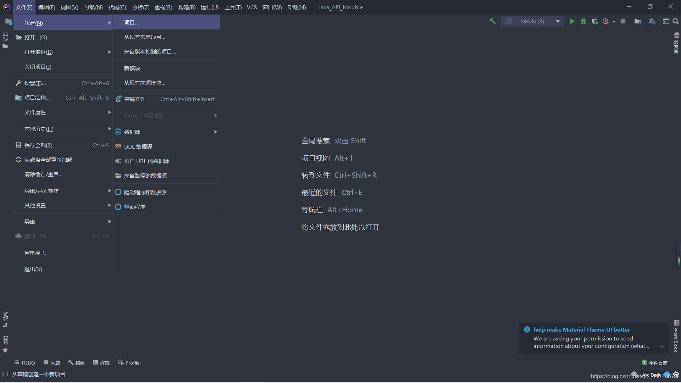The width and height of the screenshot is (681, 383).
Task: Expand run-with-profiler options arrow
Action: click(x=614, y=22)
